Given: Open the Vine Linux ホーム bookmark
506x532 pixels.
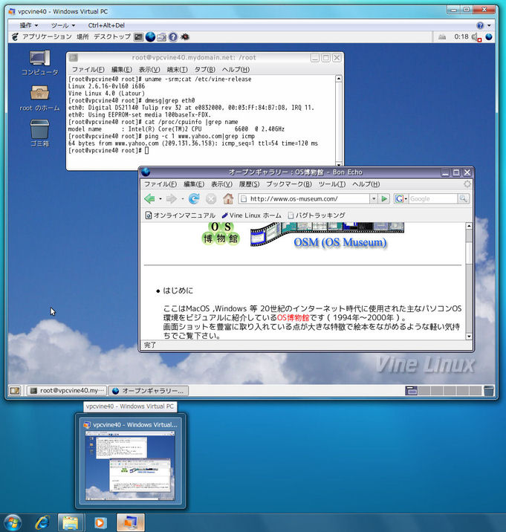Looking at the screenshot, I should [x=251, y=215].
